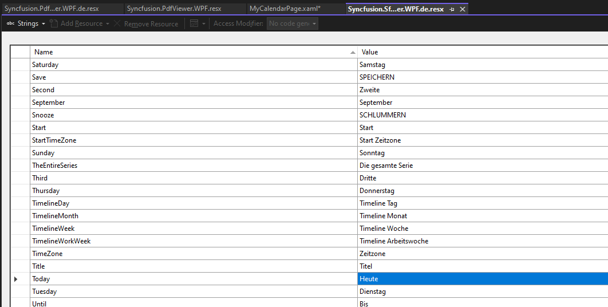608x307 pixels.
Task: Select the row marker arrow beside Today
Action: [x=16, y=279]
